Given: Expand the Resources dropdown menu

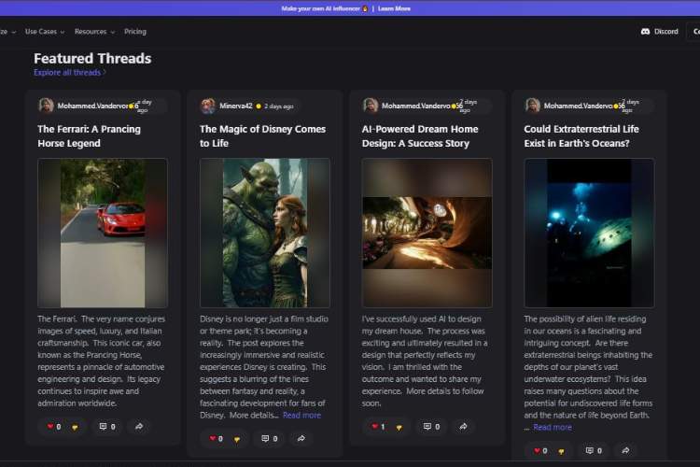Looking at the screenshot, I should pos(93,32).
